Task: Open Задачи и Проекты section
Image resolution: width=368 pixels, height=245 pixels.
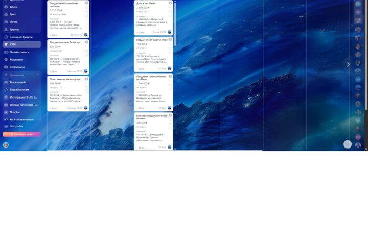Action: pyautogui.click(x=21, y=37)
